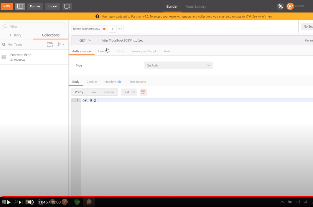Skip to the next video
This screenshot has width=313, height=207.
coord(21,202)
